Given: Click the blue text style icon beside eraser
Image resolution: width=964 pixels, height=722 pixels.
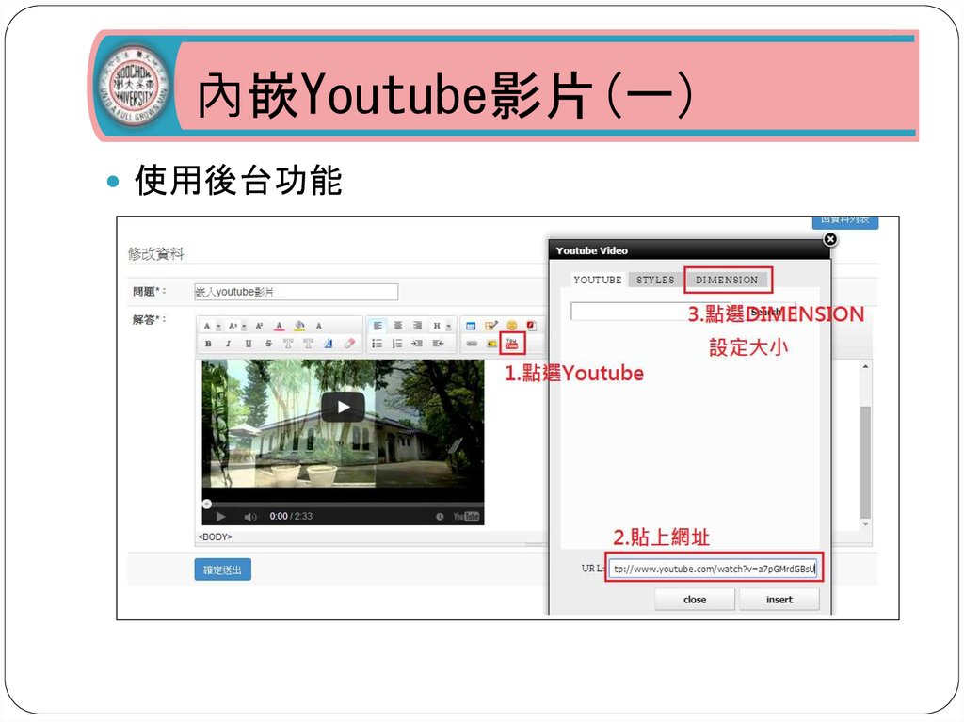Looking at the screenshot, I should tap(329, 344).
